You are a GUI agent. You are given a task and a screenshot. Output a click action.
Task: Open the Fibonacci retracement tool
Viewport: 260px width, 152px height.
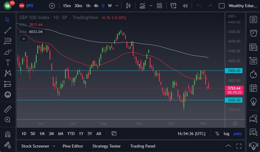click(8, 41)
